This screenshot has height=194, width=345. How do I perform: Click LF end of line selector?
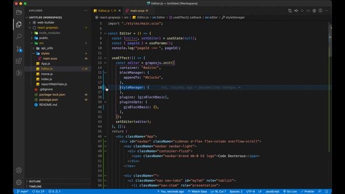[260, 191]
